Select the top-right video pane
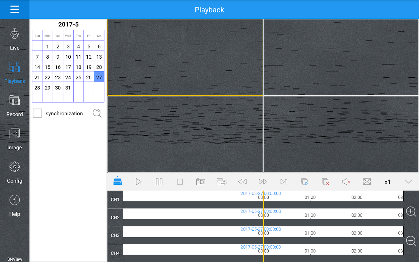 341,57
